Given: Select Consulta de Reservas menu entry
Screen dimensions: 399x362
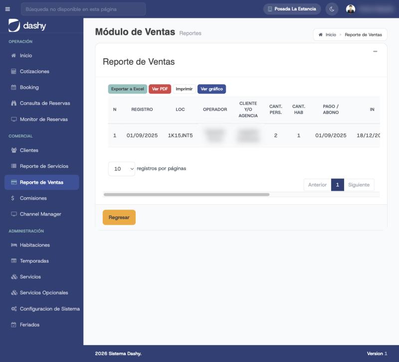Looking at the screenshot, I should coord(42,103).
